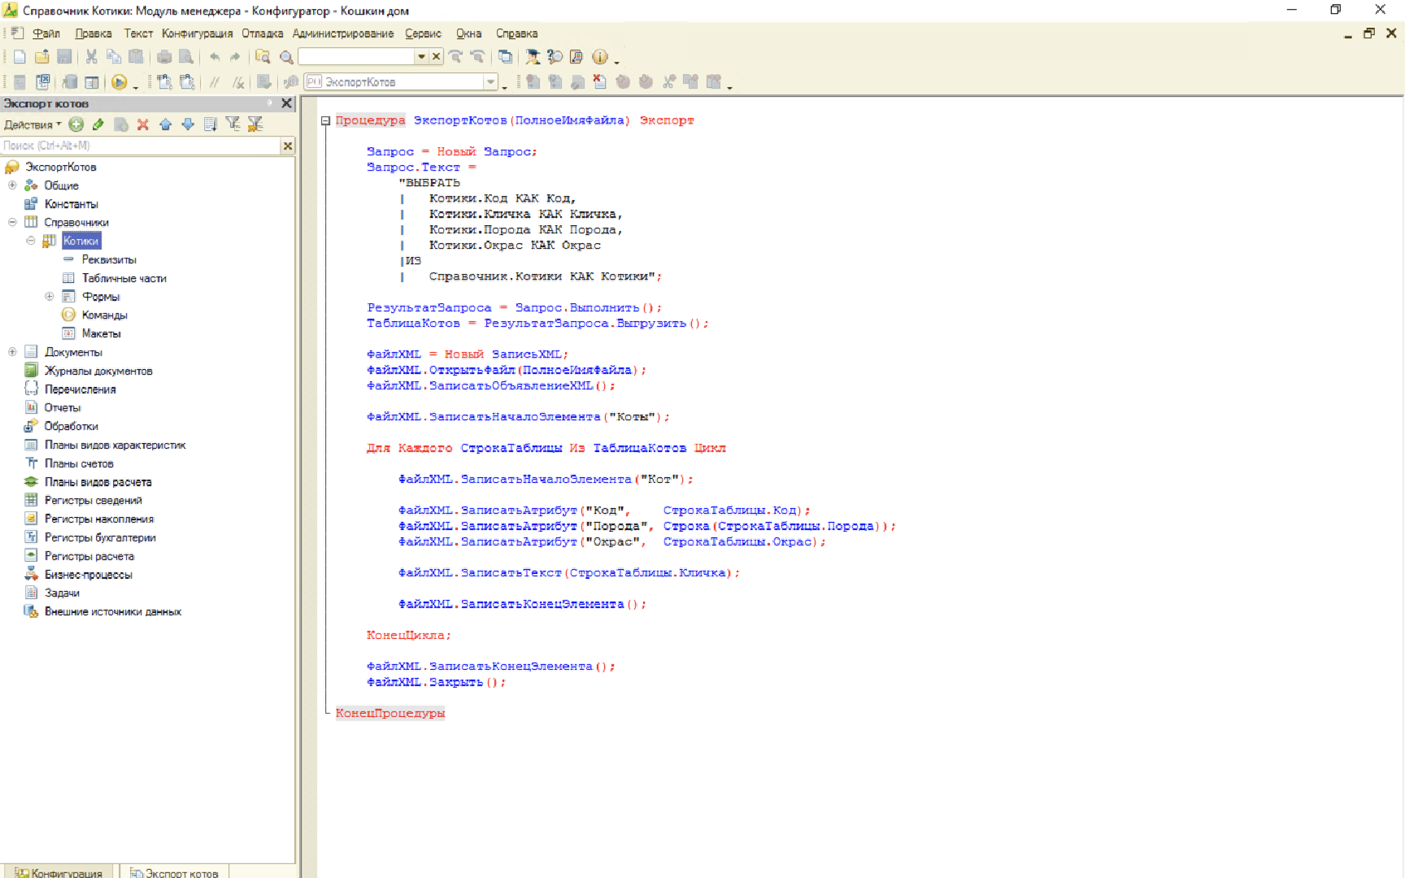Click the find magnifier toolbar icon
The width and height of the screenshot is (1405, 878).
(286, 57)
